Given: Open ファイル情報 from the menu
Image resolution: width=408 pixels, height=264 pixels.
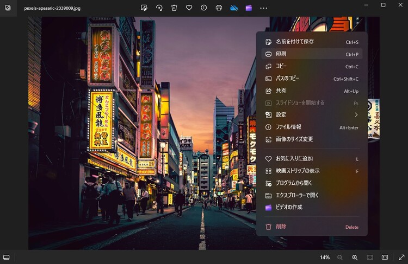Looking at the screenshot, I should 312,127.
